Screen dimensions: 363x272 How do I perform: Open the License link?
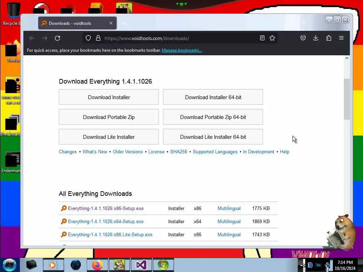click(156, 152)
